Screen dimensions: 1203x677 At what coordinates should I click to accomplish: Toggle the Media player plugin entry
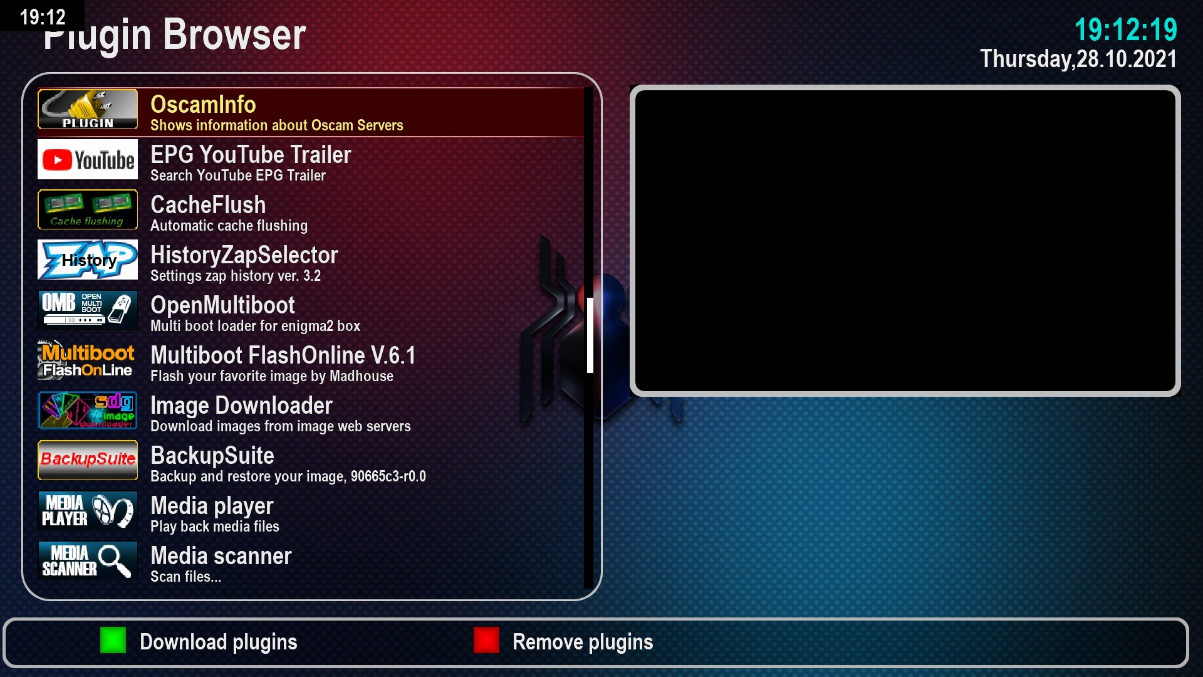(x=316, y=513)
